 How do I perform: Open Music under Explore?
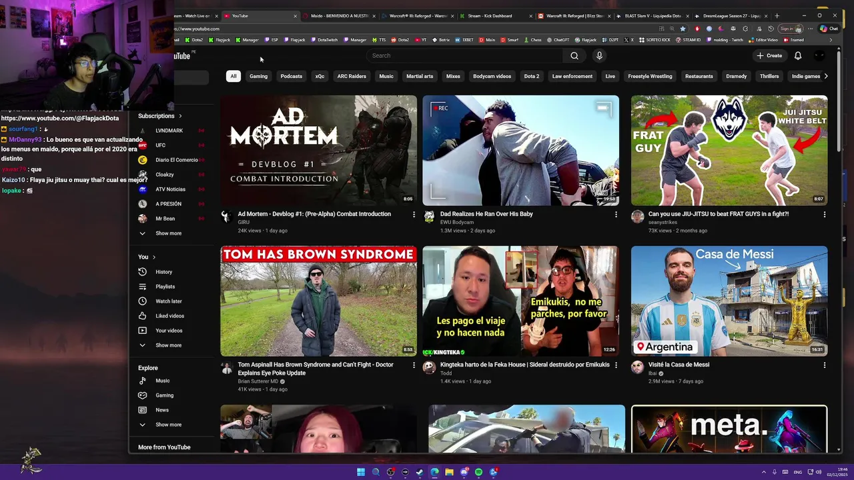(162, 381)
